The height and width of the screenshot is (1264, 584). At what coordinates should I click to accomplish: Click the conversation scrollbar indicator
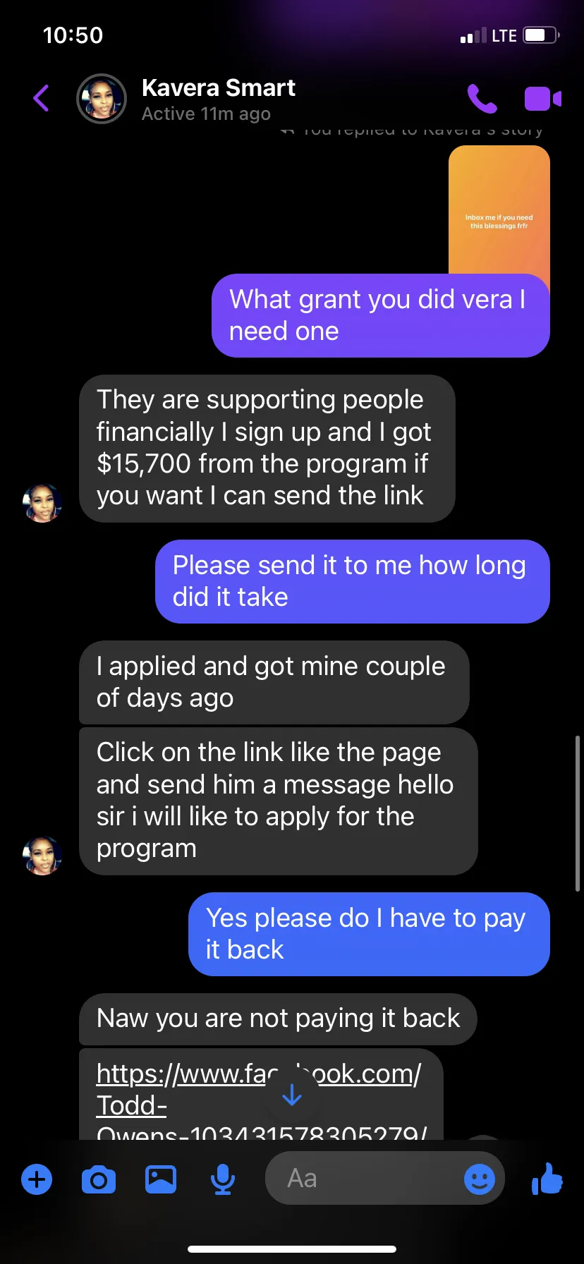[578, 813]
